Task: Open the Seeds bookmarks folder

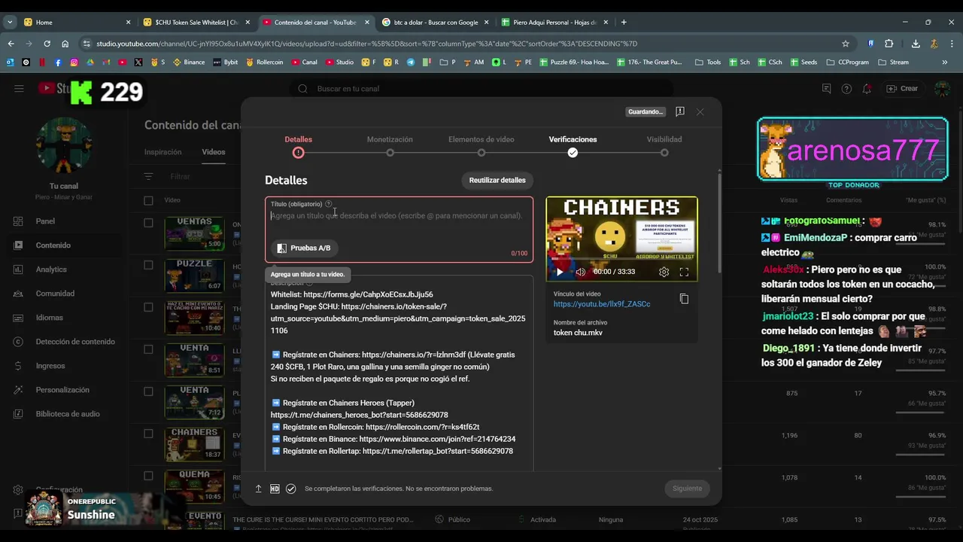Action: click(804, 62)
